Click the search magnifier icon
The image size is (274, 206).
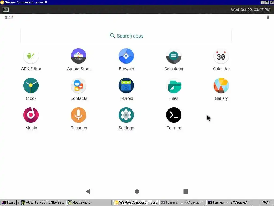coord(112,36)
